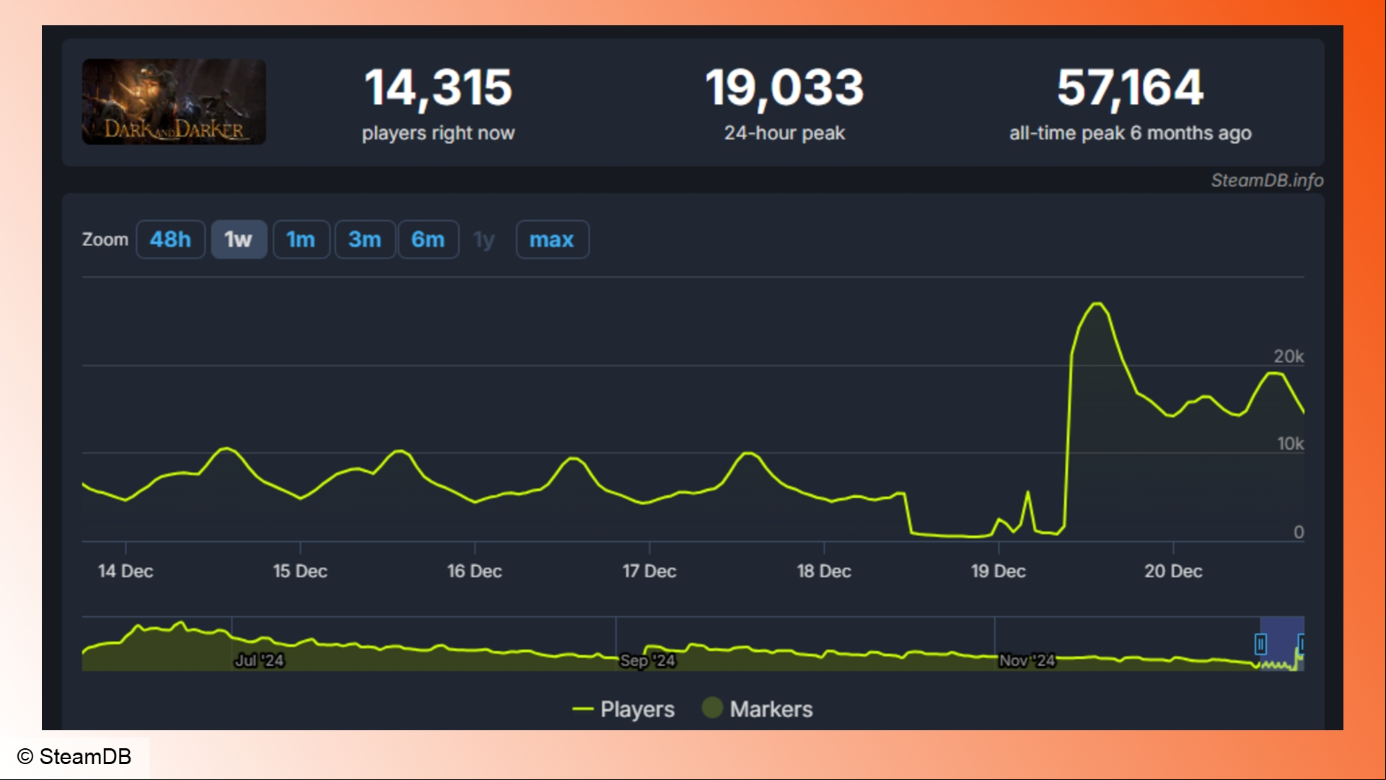Click the 19 Dec axis label
Screen dimensions: 1386x780
[999, 571]
